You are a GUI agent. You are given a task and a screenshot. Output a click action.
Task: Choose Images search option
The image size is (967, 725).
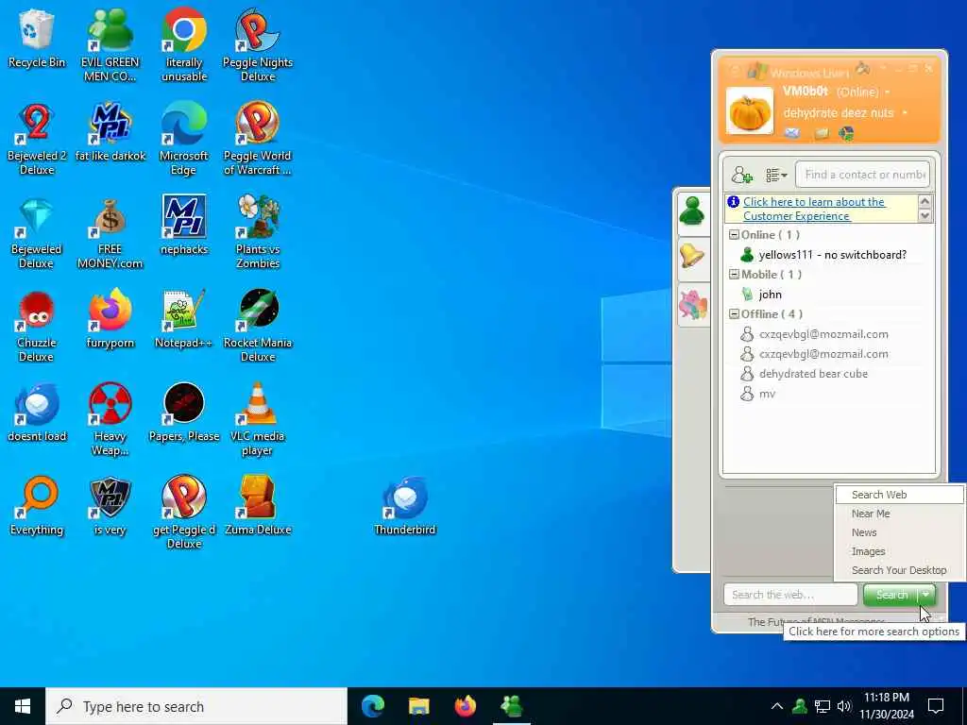(x=899, y=551)
